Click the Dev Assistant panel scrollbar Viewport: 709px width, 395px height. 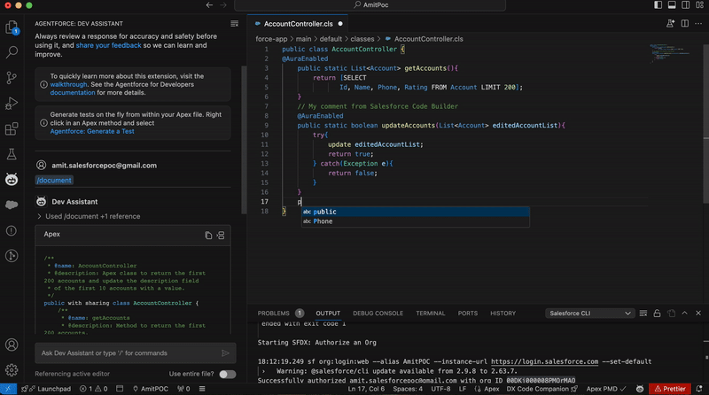tap(245, 140)
